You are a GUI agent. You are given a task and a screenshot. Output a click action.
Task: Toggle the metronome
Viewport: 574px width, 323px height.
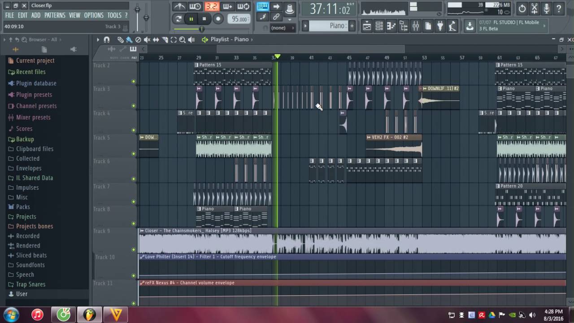(x=180, y=6)
